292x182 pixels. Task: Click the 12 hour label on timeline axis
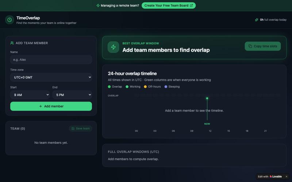pyautogui.click(x=210, y=131)
